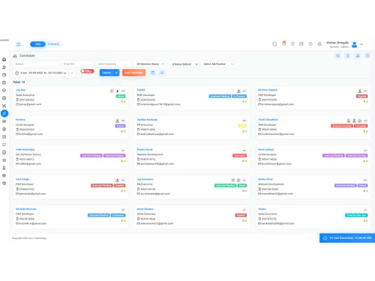This screenshot has height=281, width=375.
Task: Open three-dots menu on Jay Roy card
Action: 123,91
